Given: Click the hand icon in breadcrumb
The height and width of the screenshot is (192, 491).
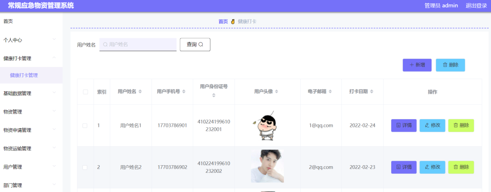Looking at the screenshot, I should 233,22.
